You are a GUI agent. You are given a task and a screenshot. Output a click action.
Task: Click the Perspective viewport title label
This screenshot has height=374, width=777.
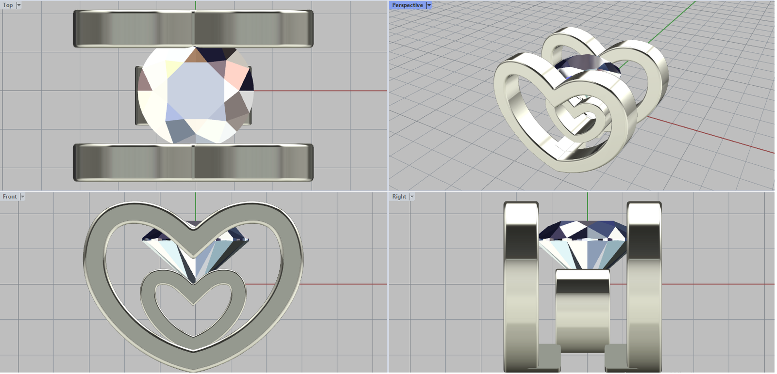407,5
